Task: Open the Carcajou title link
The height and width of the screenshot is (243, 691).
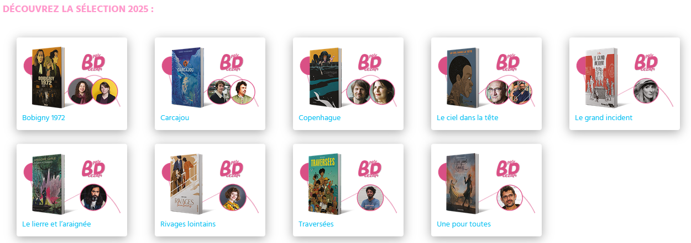Action: pos(175,118)
